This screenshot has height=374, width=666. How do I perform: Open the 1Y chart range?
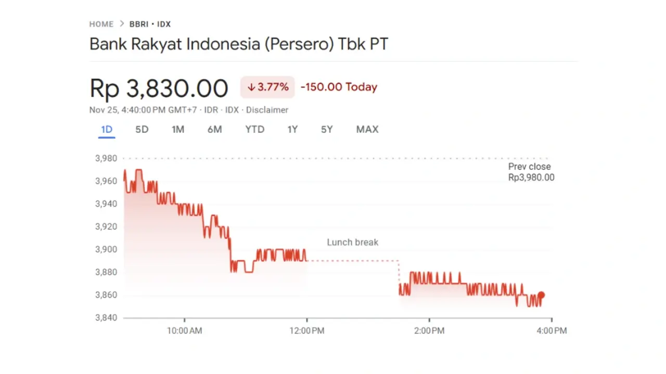292,129
